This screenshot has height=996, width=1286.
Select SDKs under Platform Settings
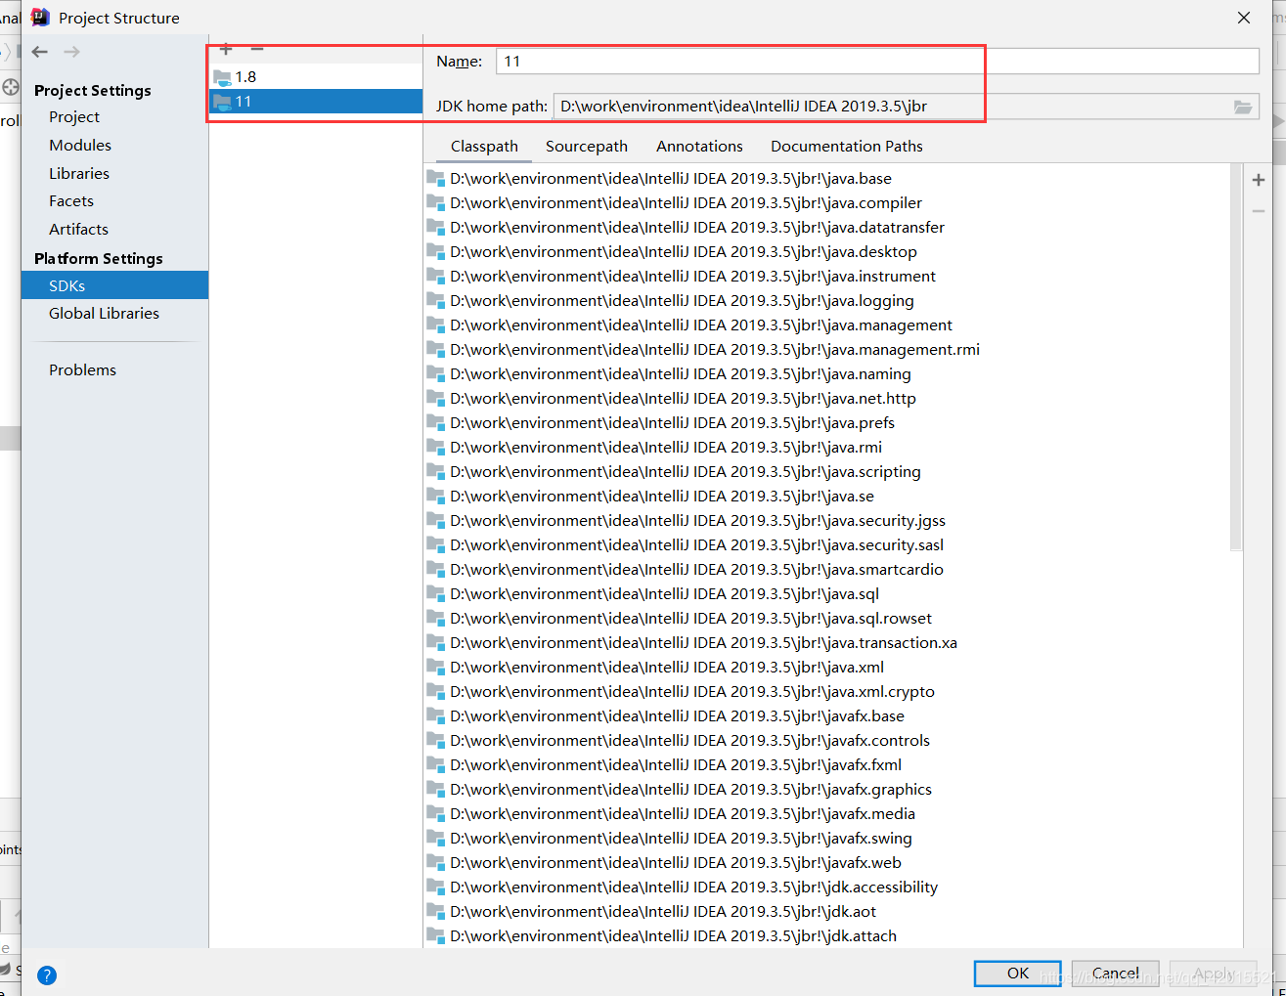(x=114, y=285)
